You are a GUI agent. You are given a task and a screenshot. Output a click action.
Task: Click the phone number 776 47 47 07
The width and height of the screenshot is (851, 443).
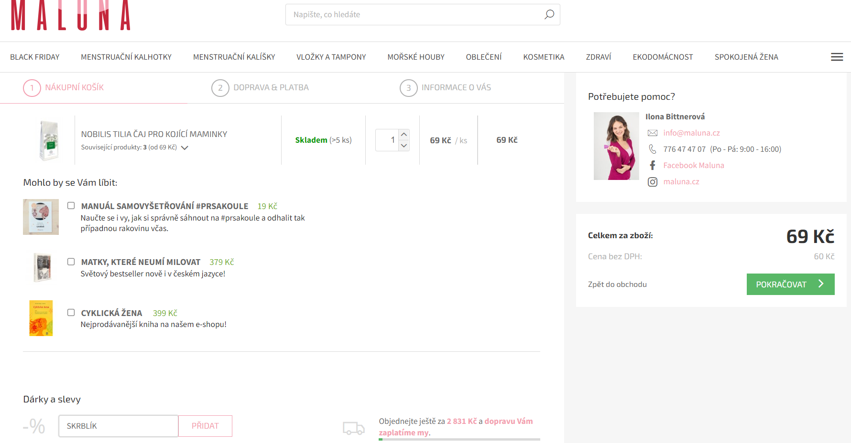click(x=684, y=149)
